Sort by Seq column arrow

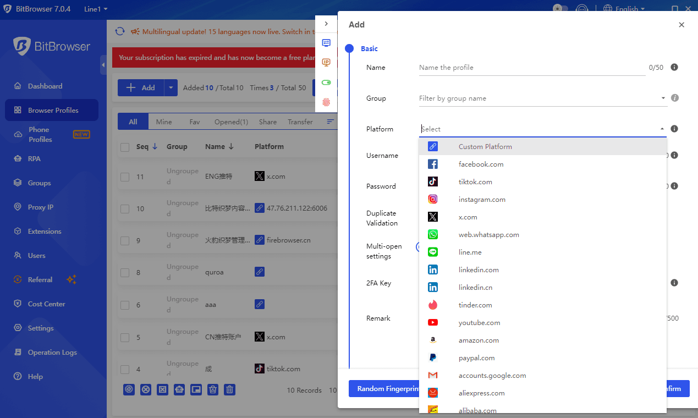[155, 146]
